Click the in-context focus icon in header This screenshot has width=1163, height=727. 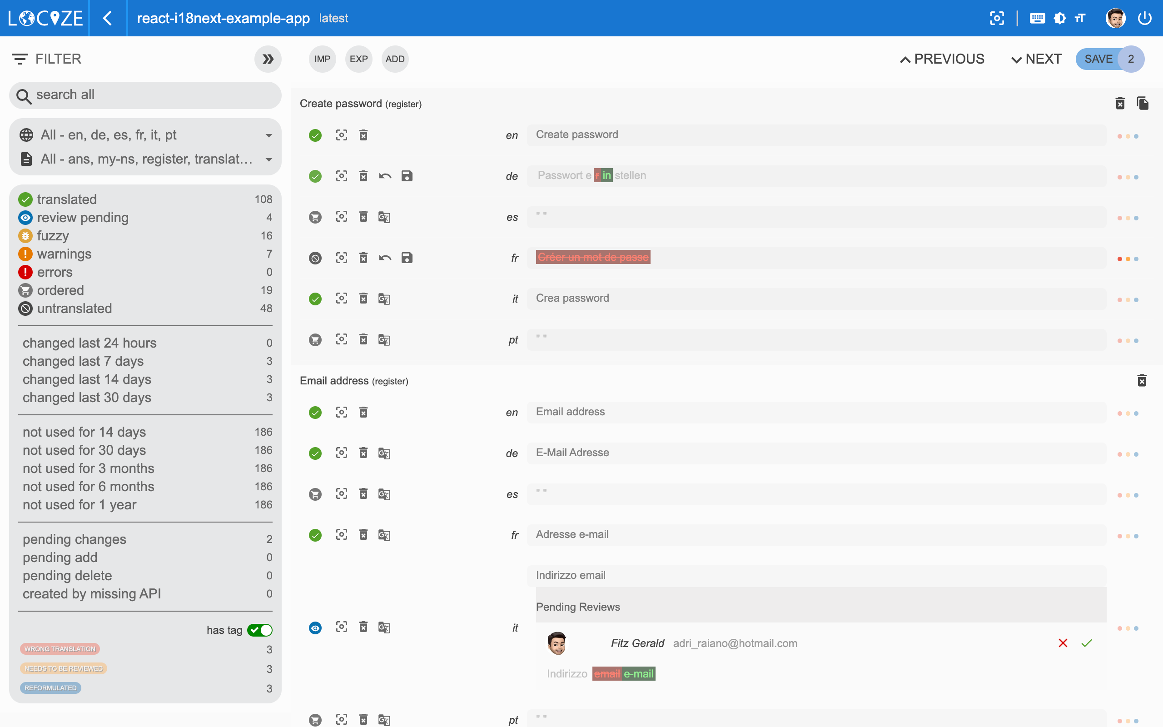997,18
